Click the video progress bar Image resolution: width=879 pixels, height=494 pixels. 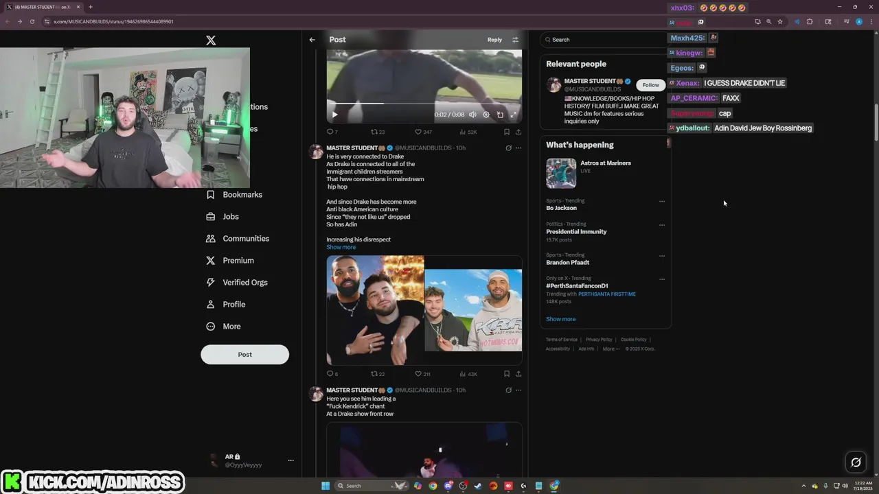(x=424, y=104)
